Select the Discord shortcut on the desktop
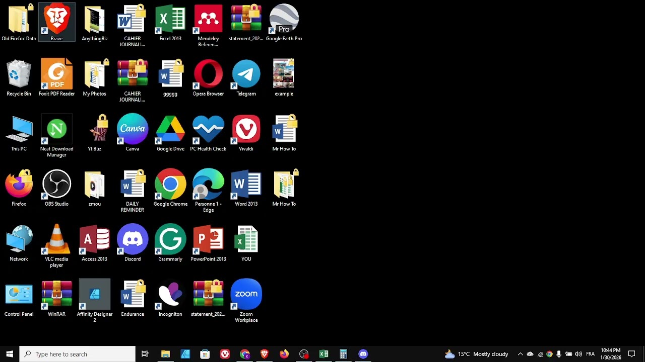 pyautogui.click(x=133, y=244)
